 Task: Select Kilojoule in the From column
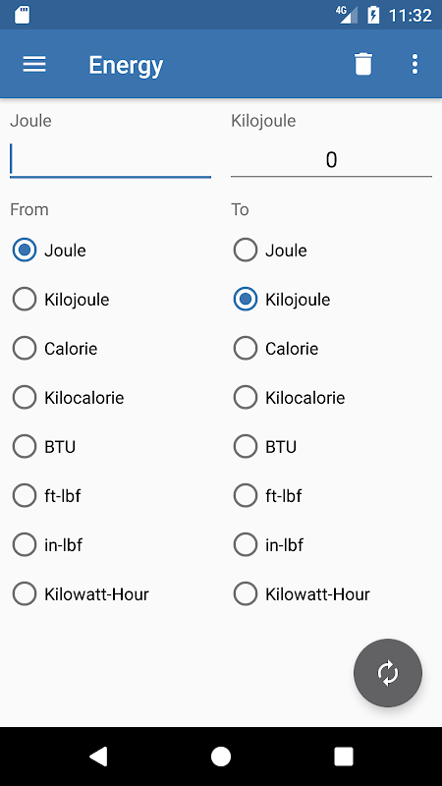click(x=61, y=300)
